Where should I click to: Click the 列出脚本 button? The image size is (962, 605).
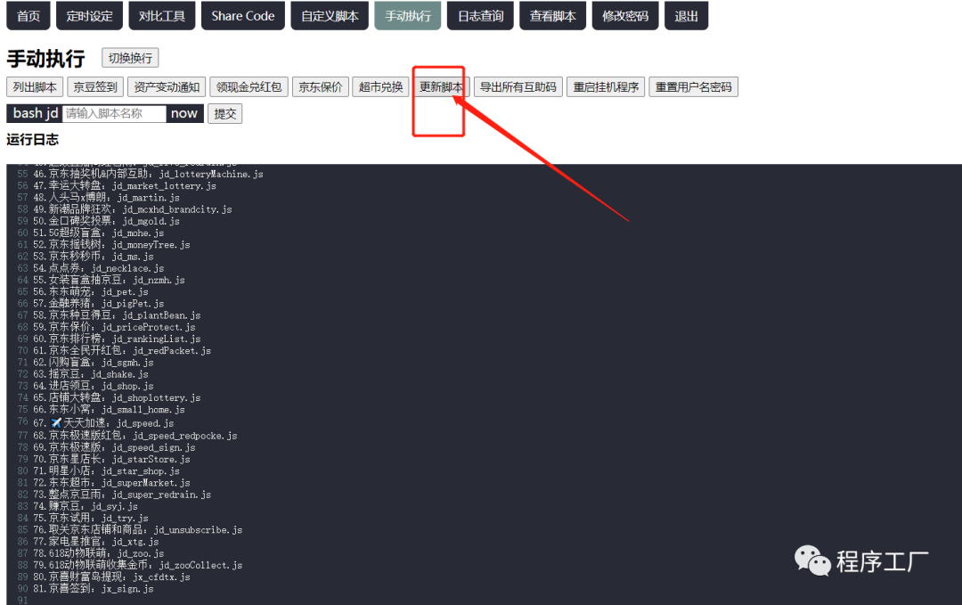[35, 87]
